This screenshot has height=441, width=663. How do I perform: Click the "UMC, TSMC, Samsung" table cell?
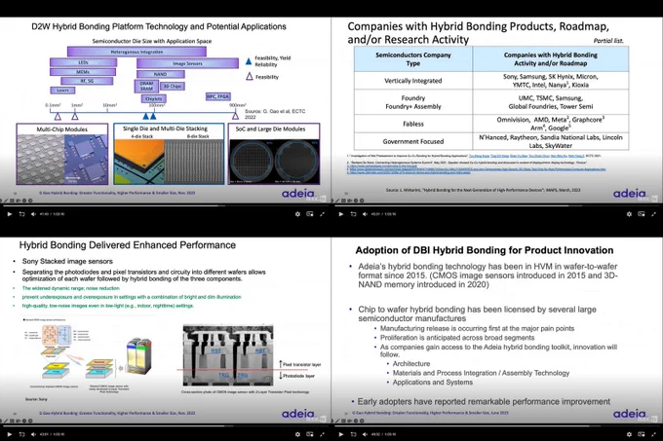551,102
